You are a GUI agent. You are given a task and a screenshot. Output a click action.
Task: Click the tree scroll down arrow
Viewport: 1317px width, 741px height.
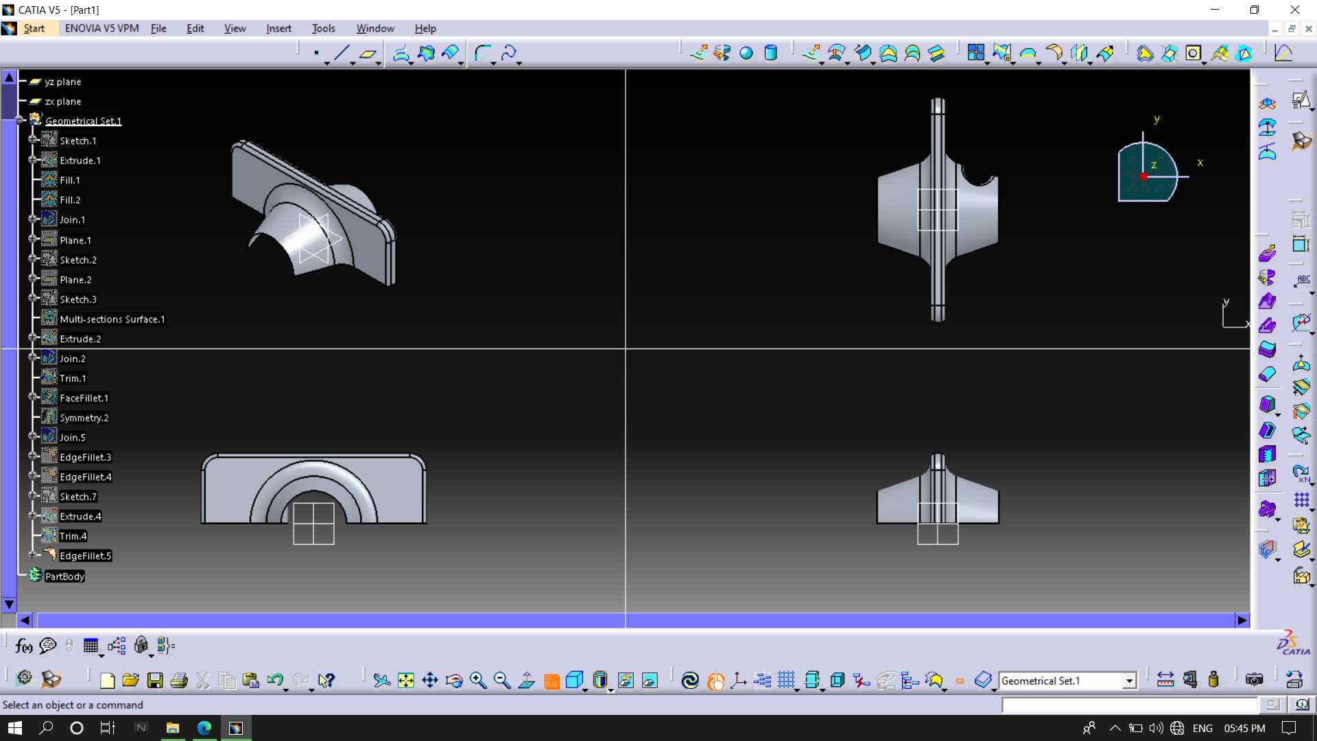(9, 604)
